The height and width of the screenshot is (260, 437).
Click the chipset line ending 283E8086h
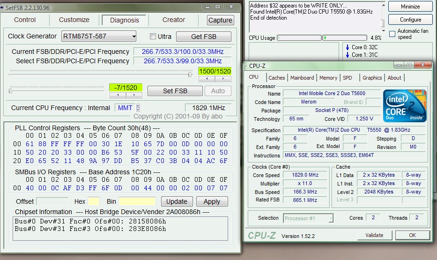click(x=90, y=229)
